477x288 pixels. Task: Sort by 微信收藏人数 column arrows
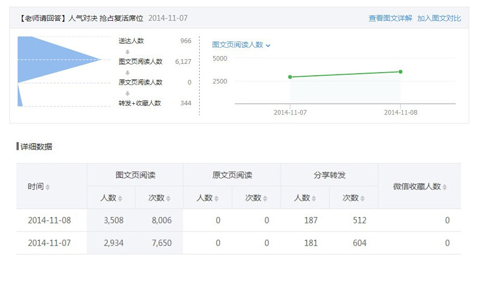tap(444, 187)
